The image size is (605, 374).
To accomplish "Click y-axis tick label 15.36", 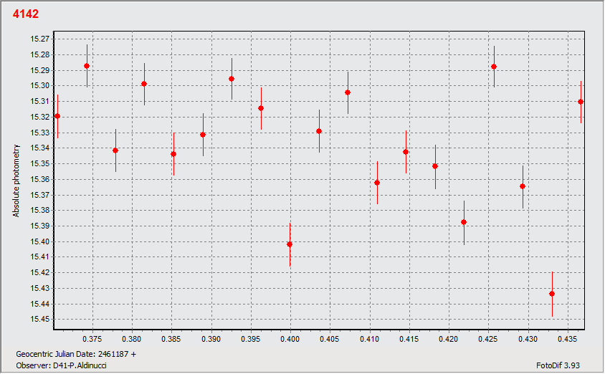I will [39, 179].
